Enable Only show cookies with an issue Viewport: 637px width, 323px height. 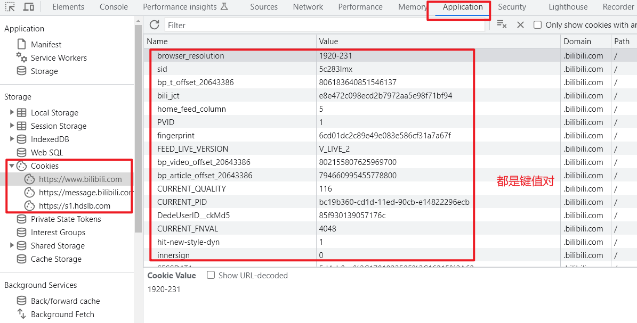538,25
